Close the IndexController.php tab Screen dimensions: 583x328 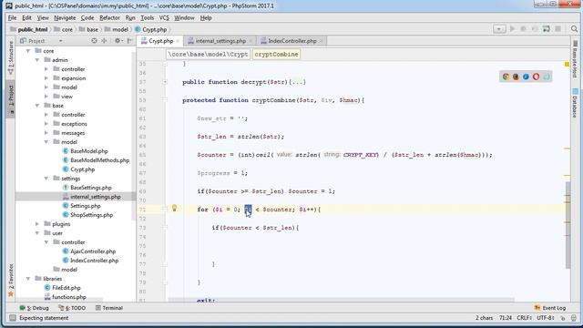[x=321, y=41]
